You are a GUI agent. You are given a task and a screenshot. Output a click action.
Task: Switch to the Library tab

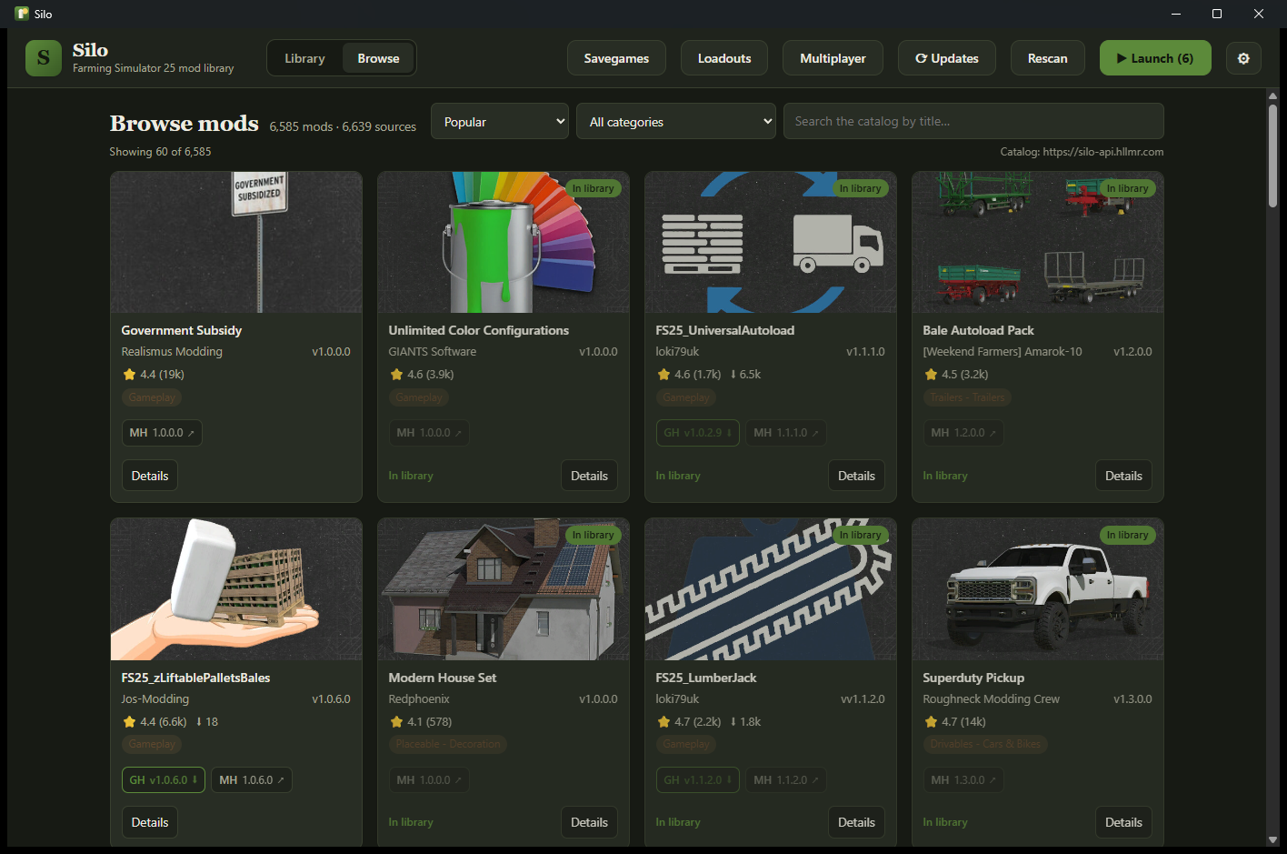[304, 58]
